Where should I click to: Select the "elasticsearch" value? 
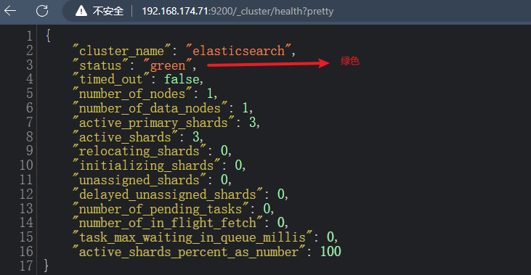239,51
